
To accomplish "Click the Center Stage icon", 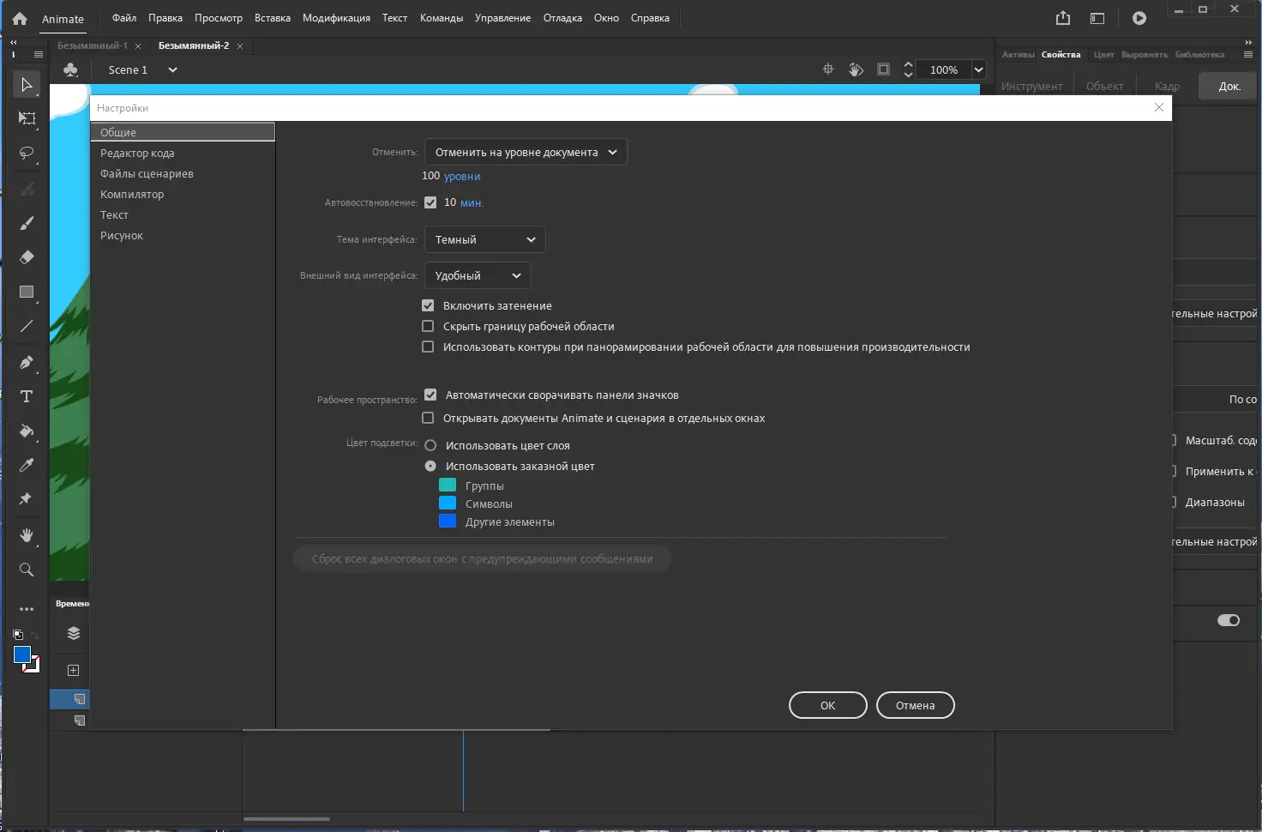I will pos(828,69).
